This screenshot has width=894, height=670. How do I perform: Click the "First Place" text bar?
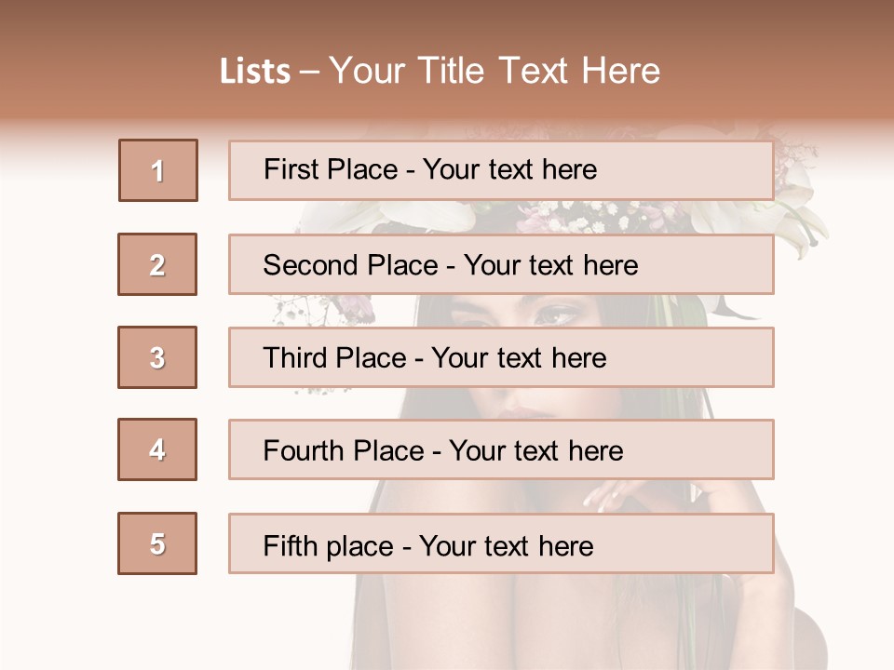[501, 170]
